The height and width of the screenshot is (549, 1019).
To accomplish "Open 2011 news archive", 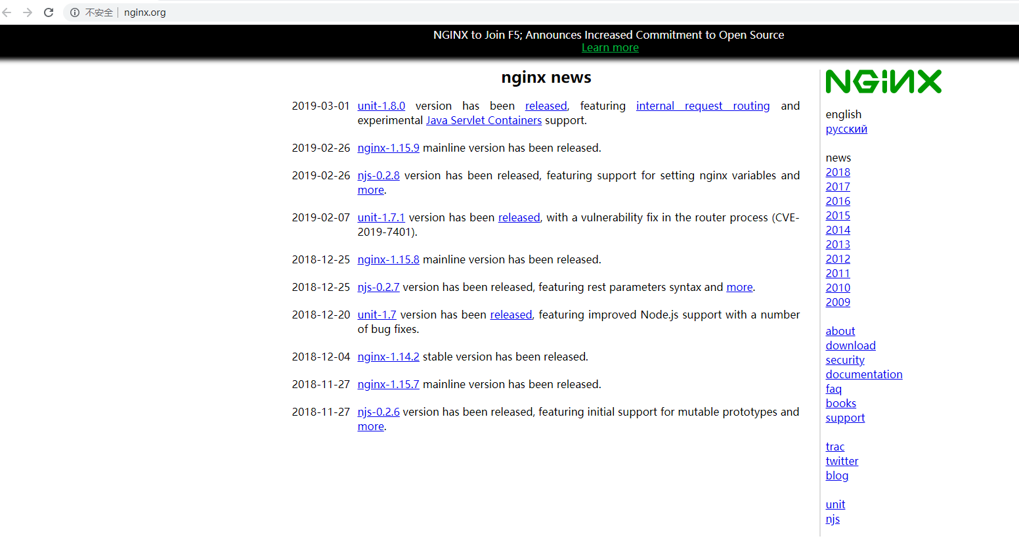I will point(838,273).
